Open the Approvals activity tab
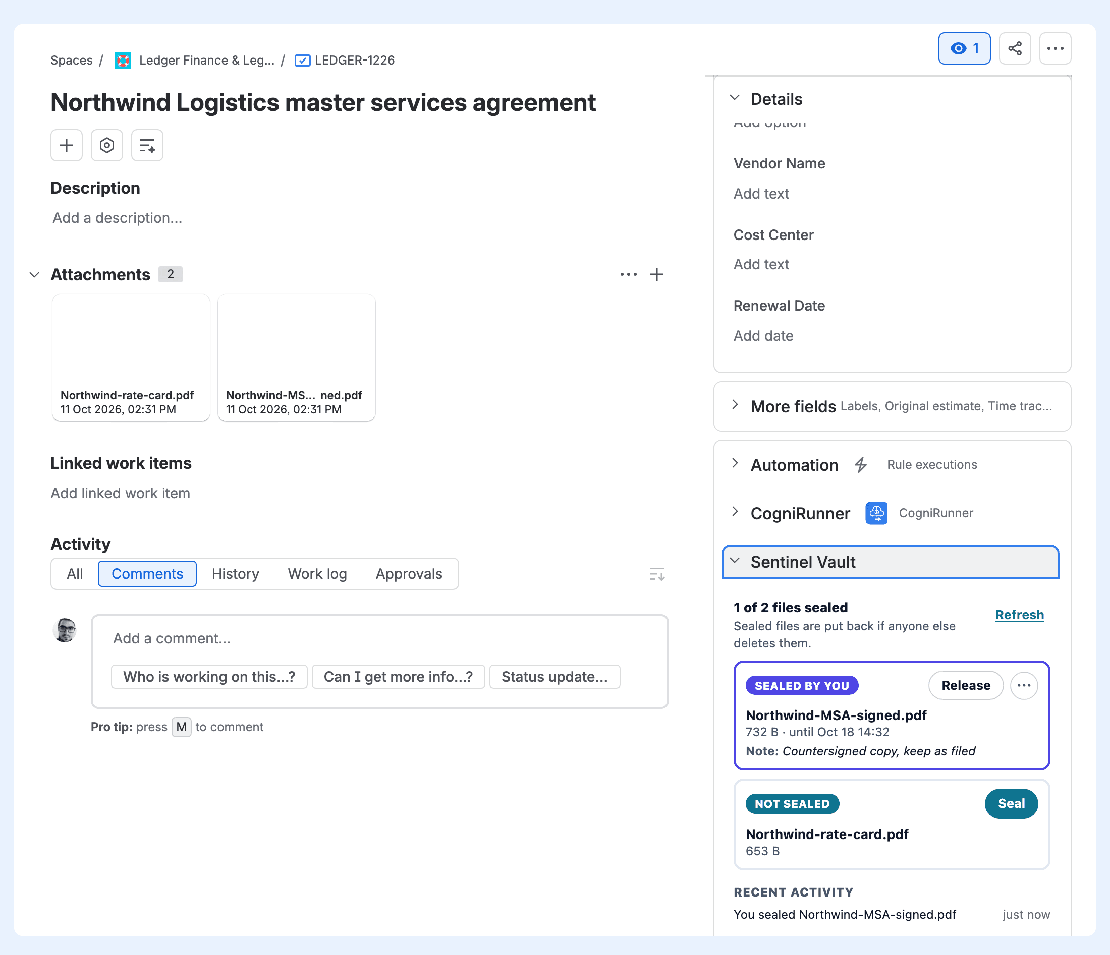1110x955 pixels. coord(409,574)
